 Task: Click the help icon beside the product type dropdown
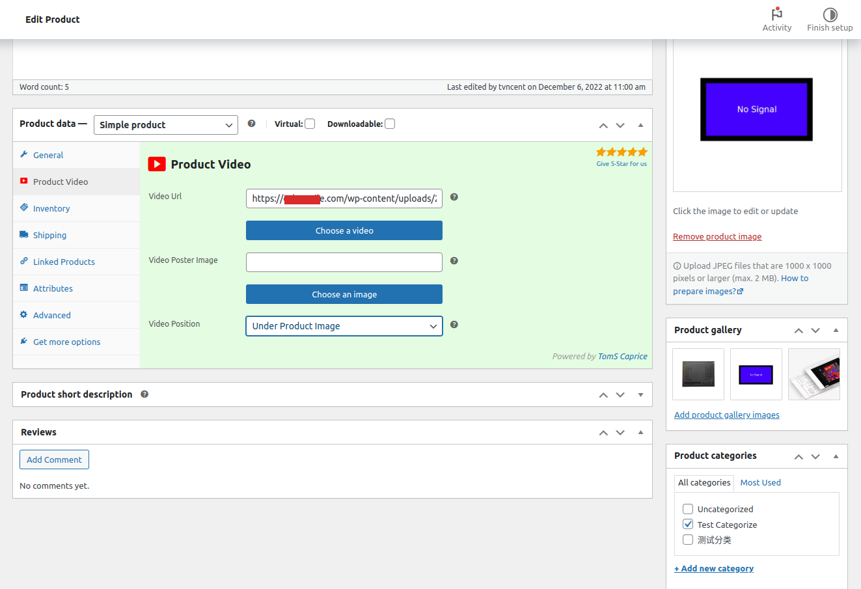point(251,124)
